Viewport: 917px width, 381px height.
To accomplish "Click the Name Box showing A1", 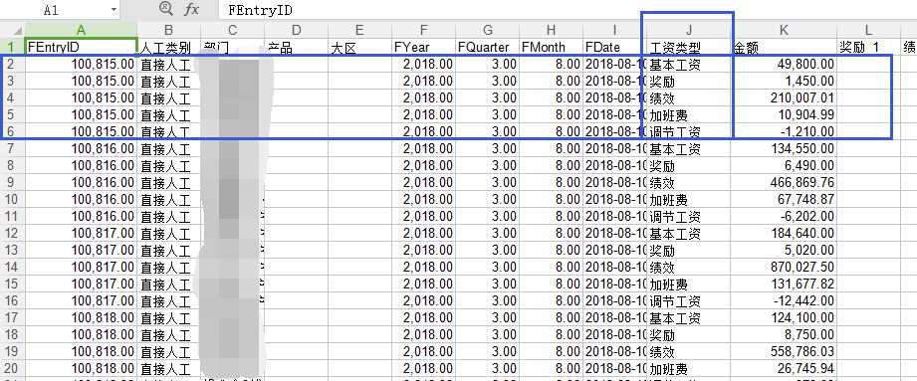I will tap(52, 10).
